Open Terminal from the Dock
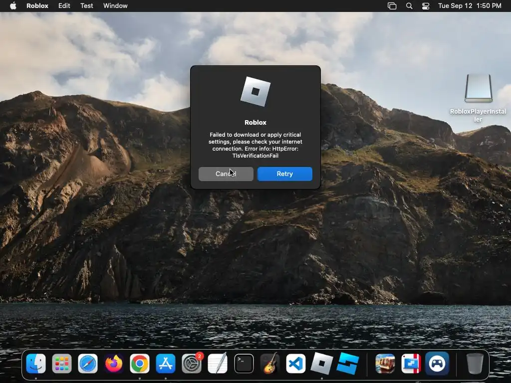This screenshot has height=383, width=511. click(244, 364)
